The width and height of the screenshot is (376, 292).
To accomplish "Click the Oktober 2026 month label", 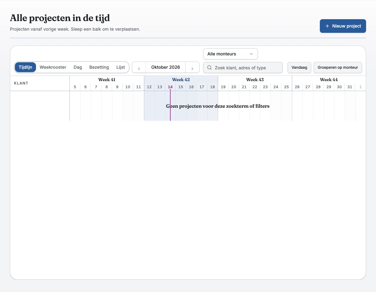I will (x=166, y=67).
